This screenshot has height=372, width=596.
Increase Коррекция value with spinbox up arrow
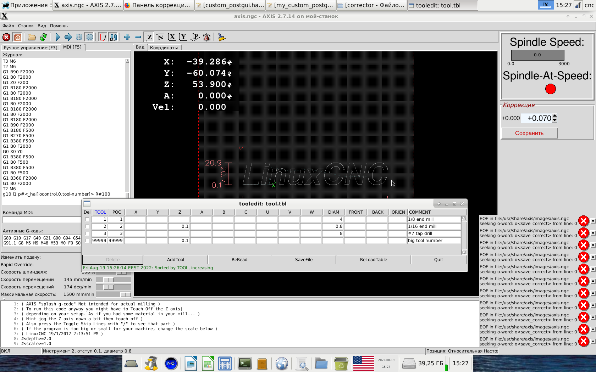coord(555,116)
